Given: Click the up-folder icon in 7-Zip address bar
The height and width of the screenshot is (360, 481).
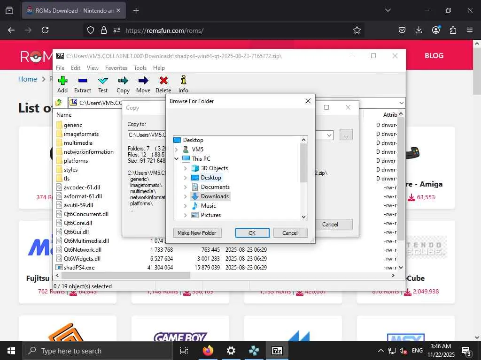Looking at the screenshot, I should click(x=59, y=103).
